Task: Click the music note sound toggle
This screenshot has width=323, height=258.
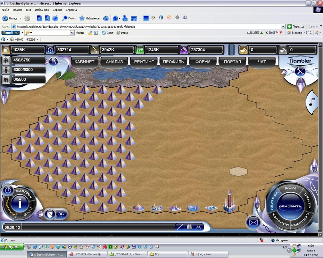Action: coord(312,102)
